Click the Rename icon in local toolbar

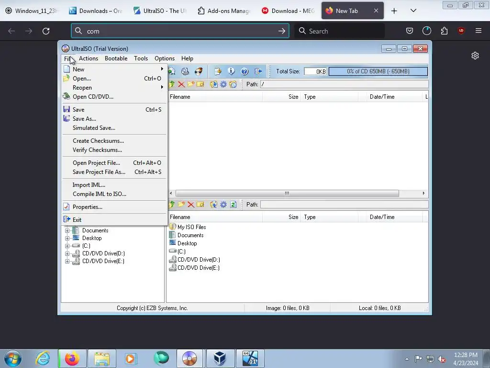200,204
